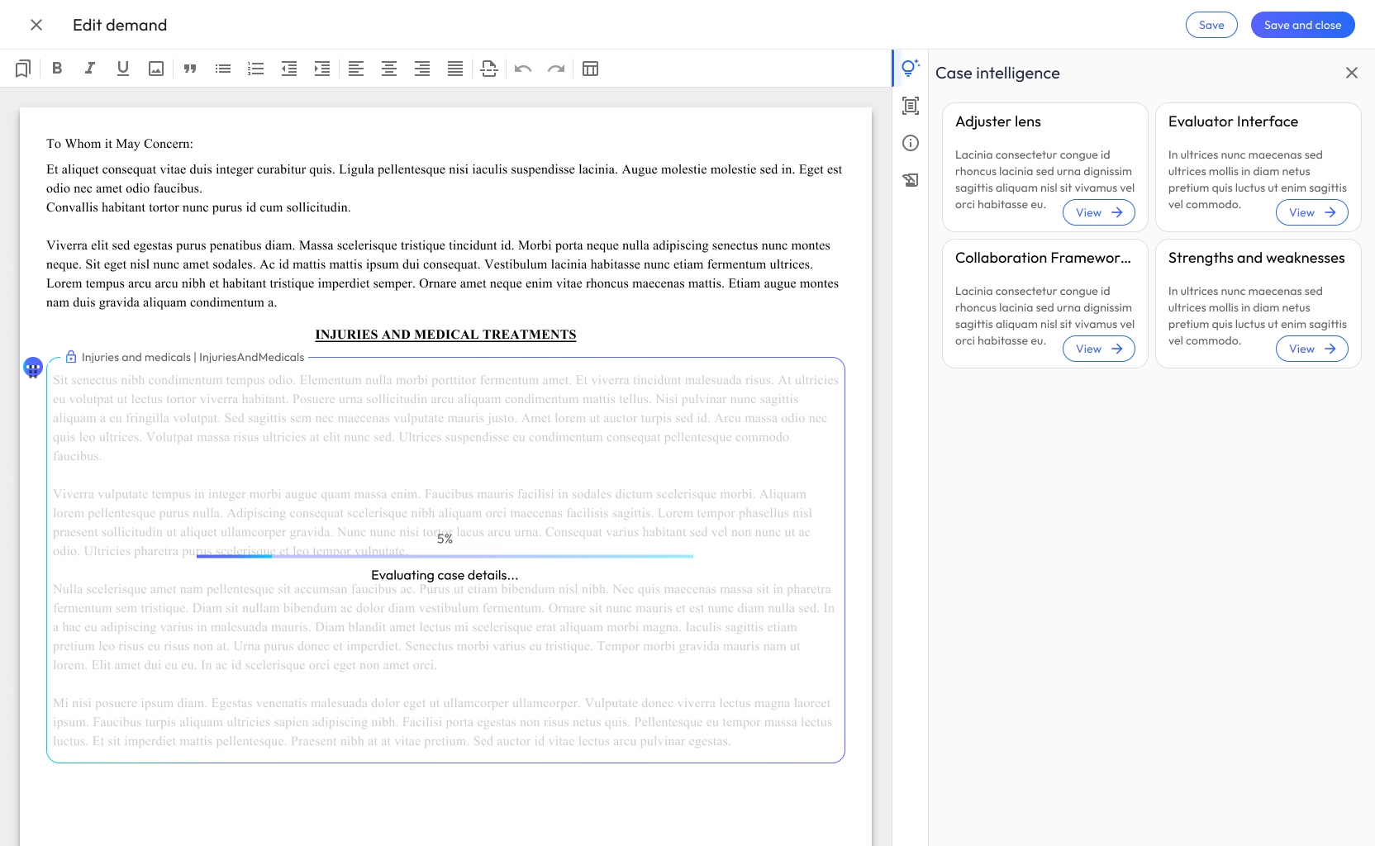The width and height of the screenshot is (1375, 846).
Task: Toggle bold formatting
Action: (57, 69)
